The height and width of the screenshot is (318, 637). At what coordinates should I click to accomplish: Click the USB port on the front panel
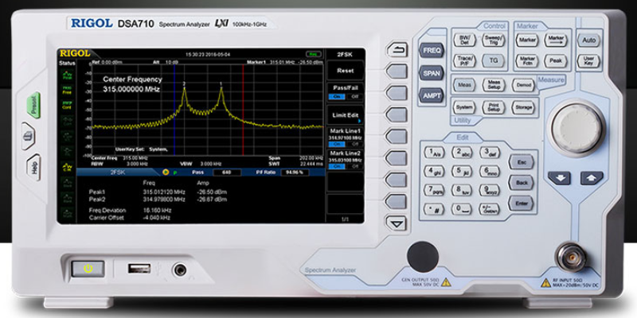tap(139, 268)
